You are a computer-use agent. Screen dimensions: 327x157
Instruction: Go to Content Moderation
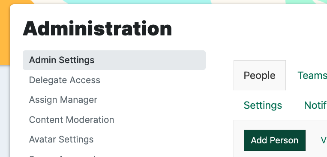click(x=72, y=119)
